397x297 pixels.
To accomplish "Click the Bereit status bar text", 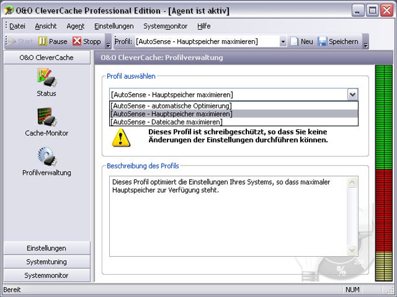I will coord(12,289).
